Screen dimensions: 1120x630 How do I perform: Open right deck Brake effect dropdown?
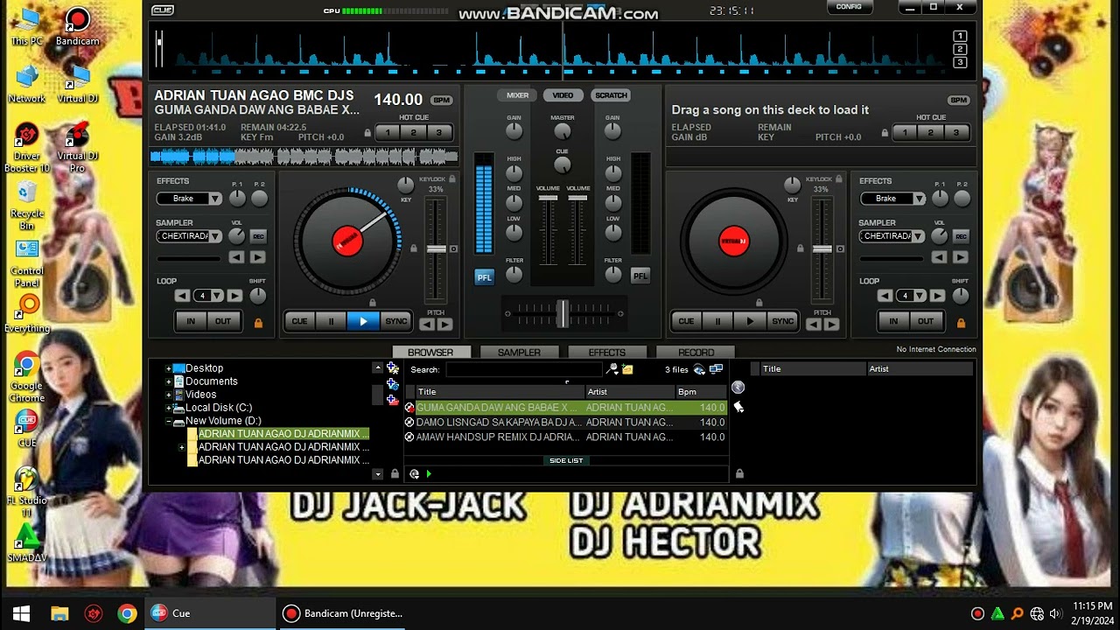tap(919, 199)
